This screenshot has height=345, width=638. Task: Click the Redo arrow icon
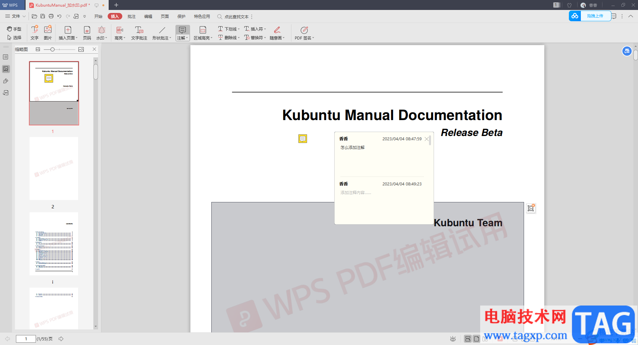(68, 16)
